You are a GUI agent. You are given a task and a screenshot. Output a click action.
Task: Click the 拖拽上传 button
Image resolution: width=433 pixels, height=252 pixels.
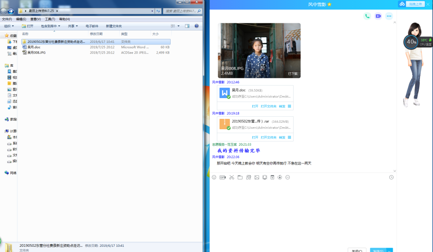[415, 4]
